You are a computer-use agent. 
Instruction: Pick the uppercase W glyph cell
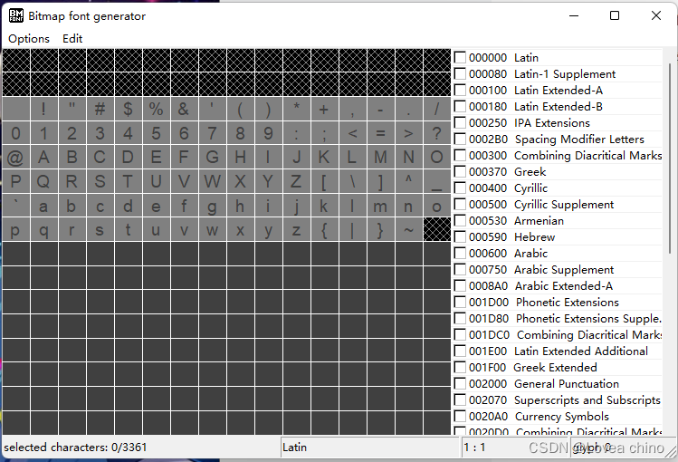pyautogui.click(x=213, y=181)
